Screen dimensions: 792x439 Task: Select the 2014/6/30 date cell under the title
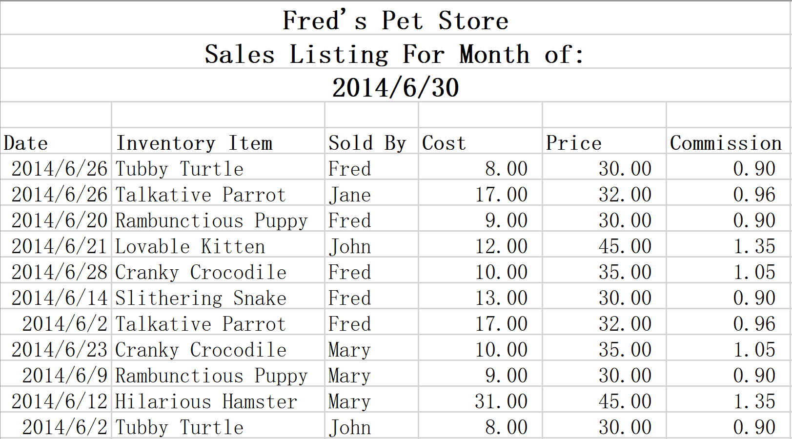395,85
